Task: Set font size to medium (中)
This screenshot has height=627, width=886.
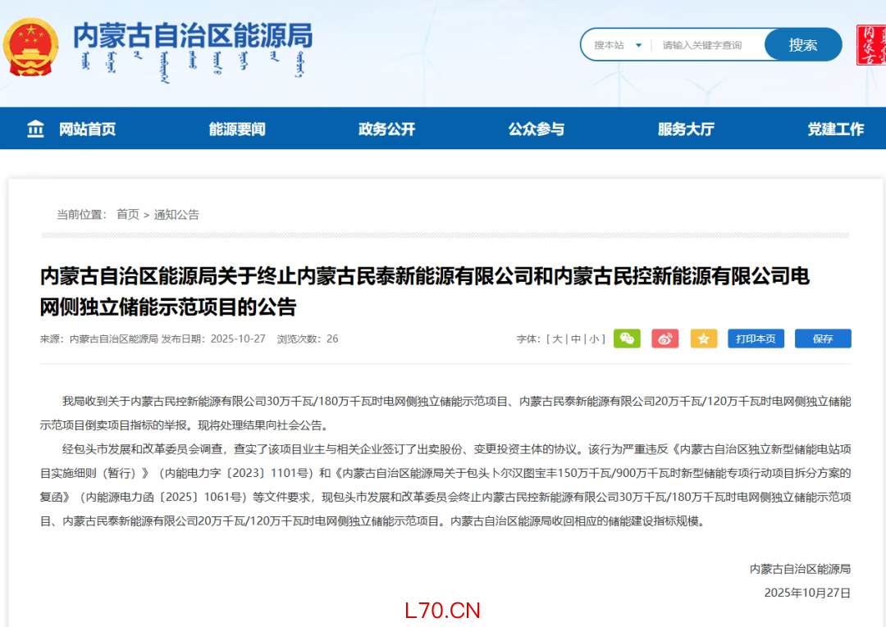Action: click(576, 338)
